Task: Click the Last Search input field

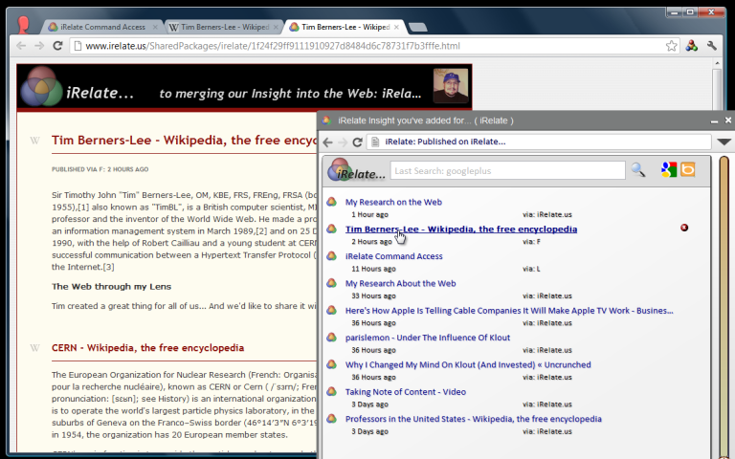Action: coord(507,170)
